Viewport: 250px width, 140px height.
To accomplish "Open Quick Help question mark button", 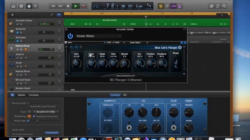I will 21,6.
